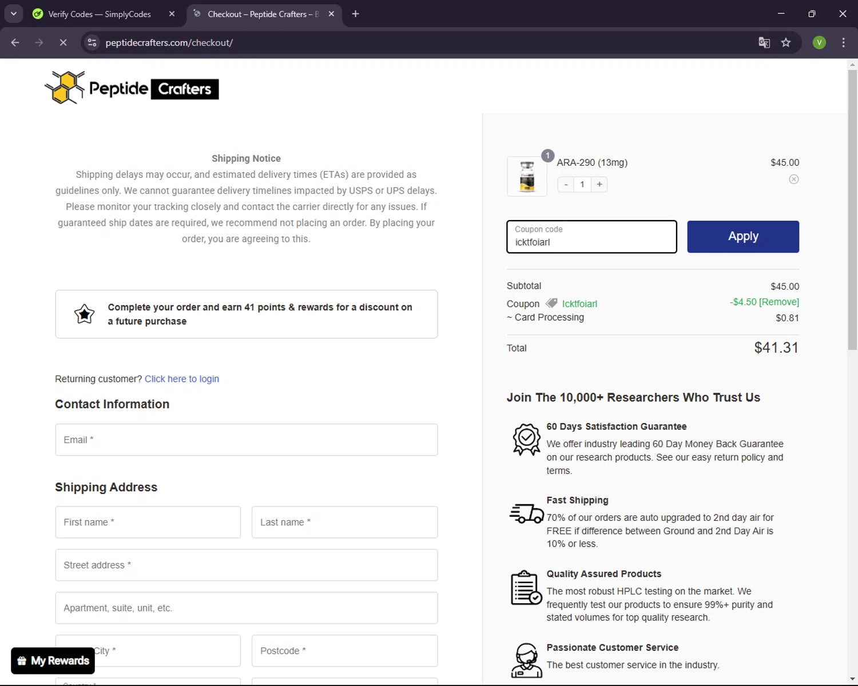This screenshot has height=686, width=858.
Task: Close the Checkout Peptide Crafters tab
Action: click(331, 14)
